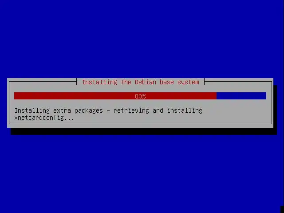This screenshot has height=213, width=284.
Task: Click the first word Installing in the title
Action: pos(99,82)
